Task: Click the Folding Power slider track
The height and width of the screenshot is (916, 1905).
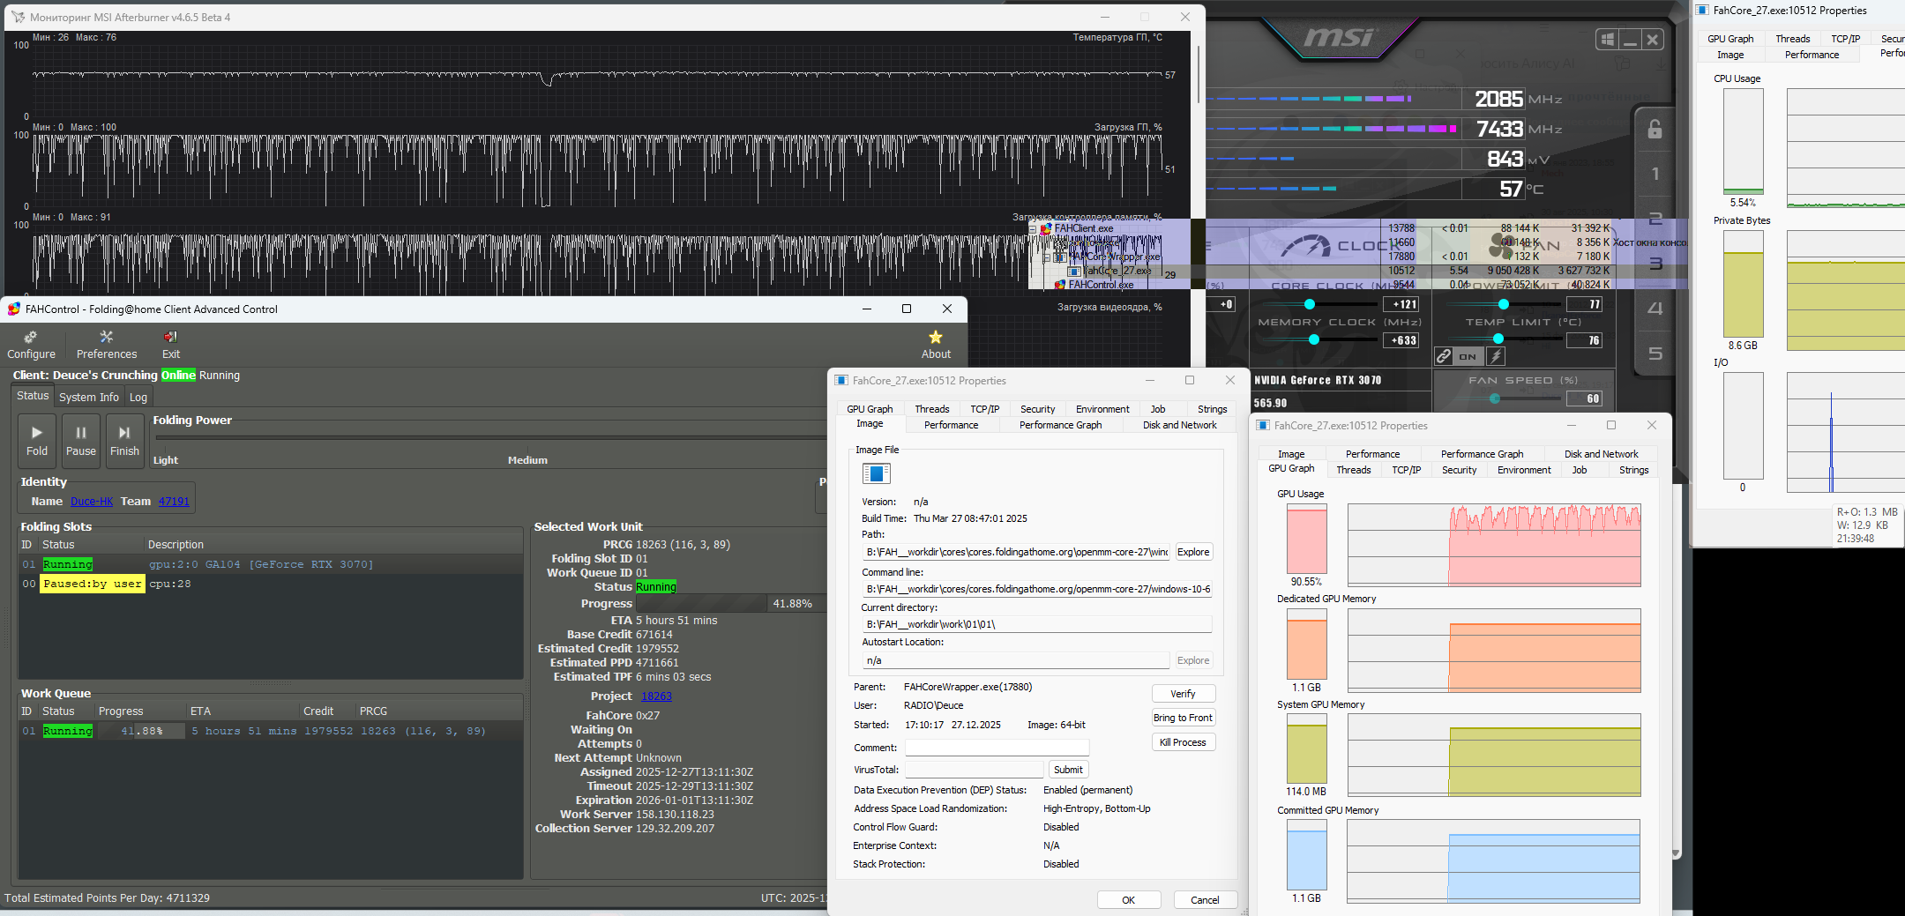Action: pos(489,437)
